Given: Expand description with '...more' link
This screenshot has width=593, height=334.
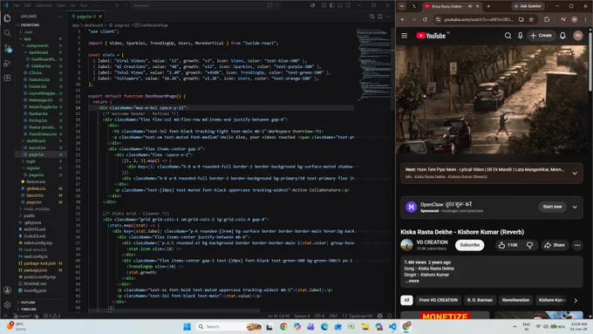Looking at the screenshot, I should click(412, 281).
